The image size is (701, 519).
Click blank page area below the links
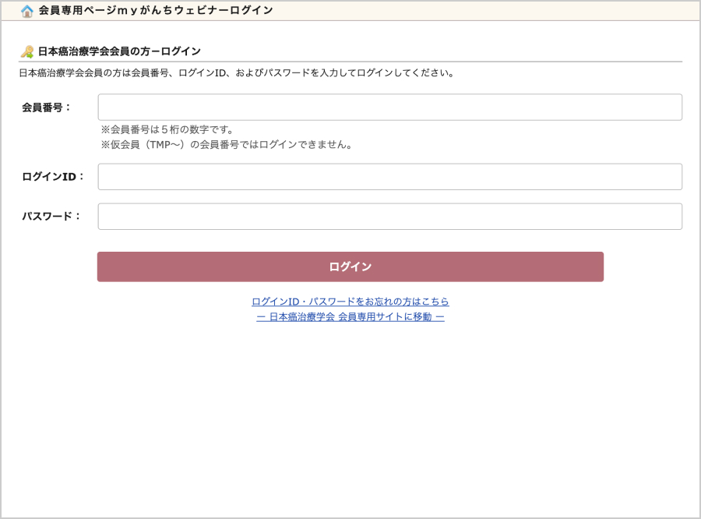(350, 413)
